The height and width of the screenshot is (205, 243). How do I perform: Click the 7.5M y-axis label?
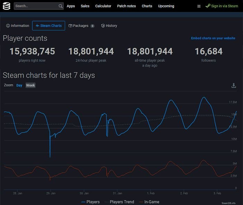(234, 151)
